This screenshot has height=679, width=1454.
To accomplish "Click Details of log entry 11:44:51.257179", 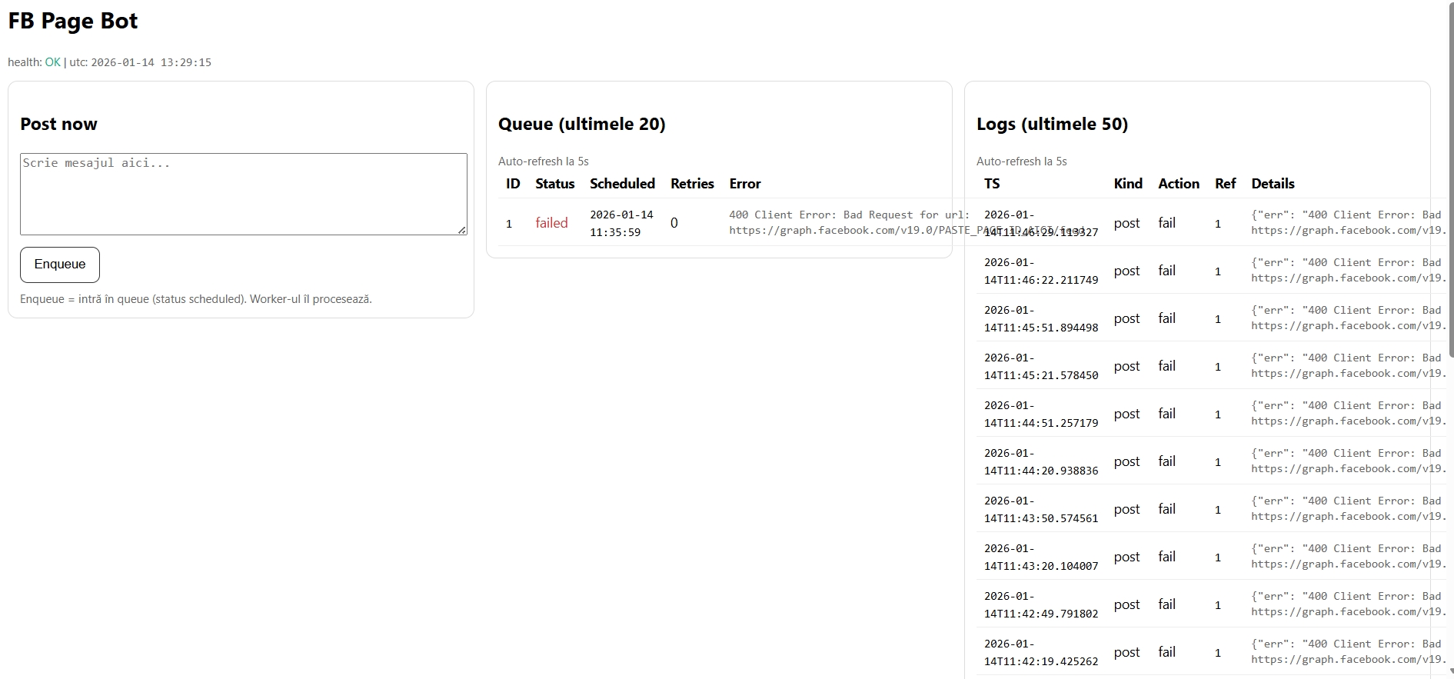I will (1346, 414).
